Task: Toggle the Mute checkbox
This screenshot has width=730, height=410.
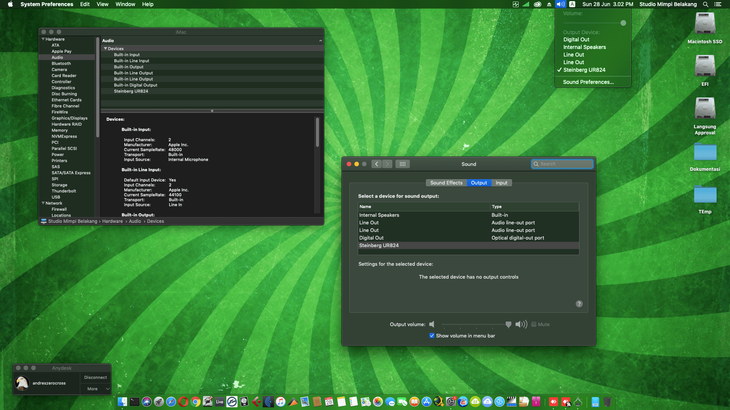Action: 534,324
